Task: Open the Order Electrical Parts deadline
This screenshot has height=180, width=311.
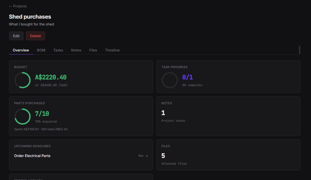Action: [x=32, y=156]
